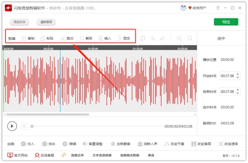Open the 官方网站 official website link

point(17,155)
